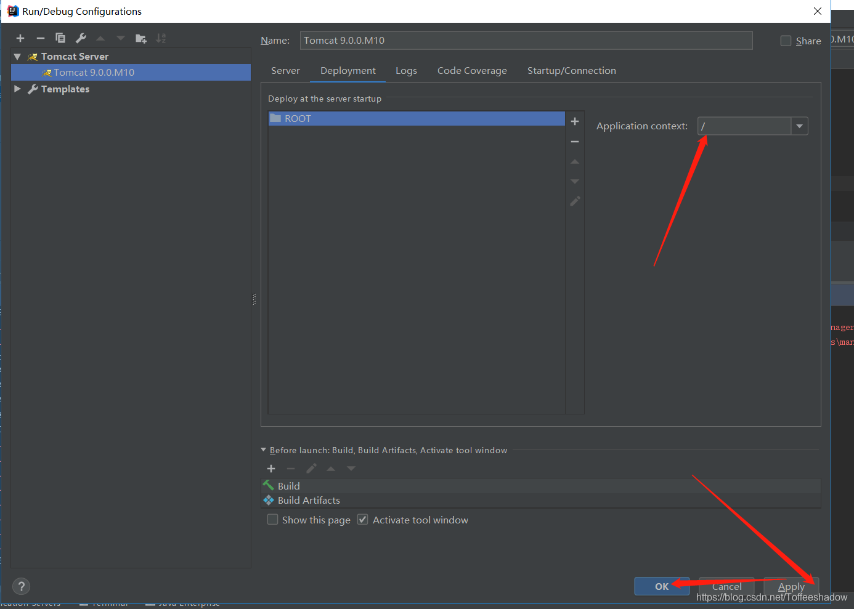Click the Templates label in tree
The height and width of the screenshot is (609, 854).
[65, 89]
